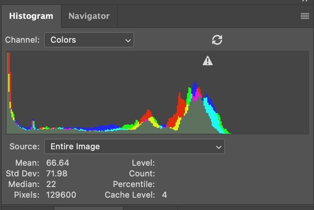Expand the Source dropdown showing Entire Image

[134, 146]
